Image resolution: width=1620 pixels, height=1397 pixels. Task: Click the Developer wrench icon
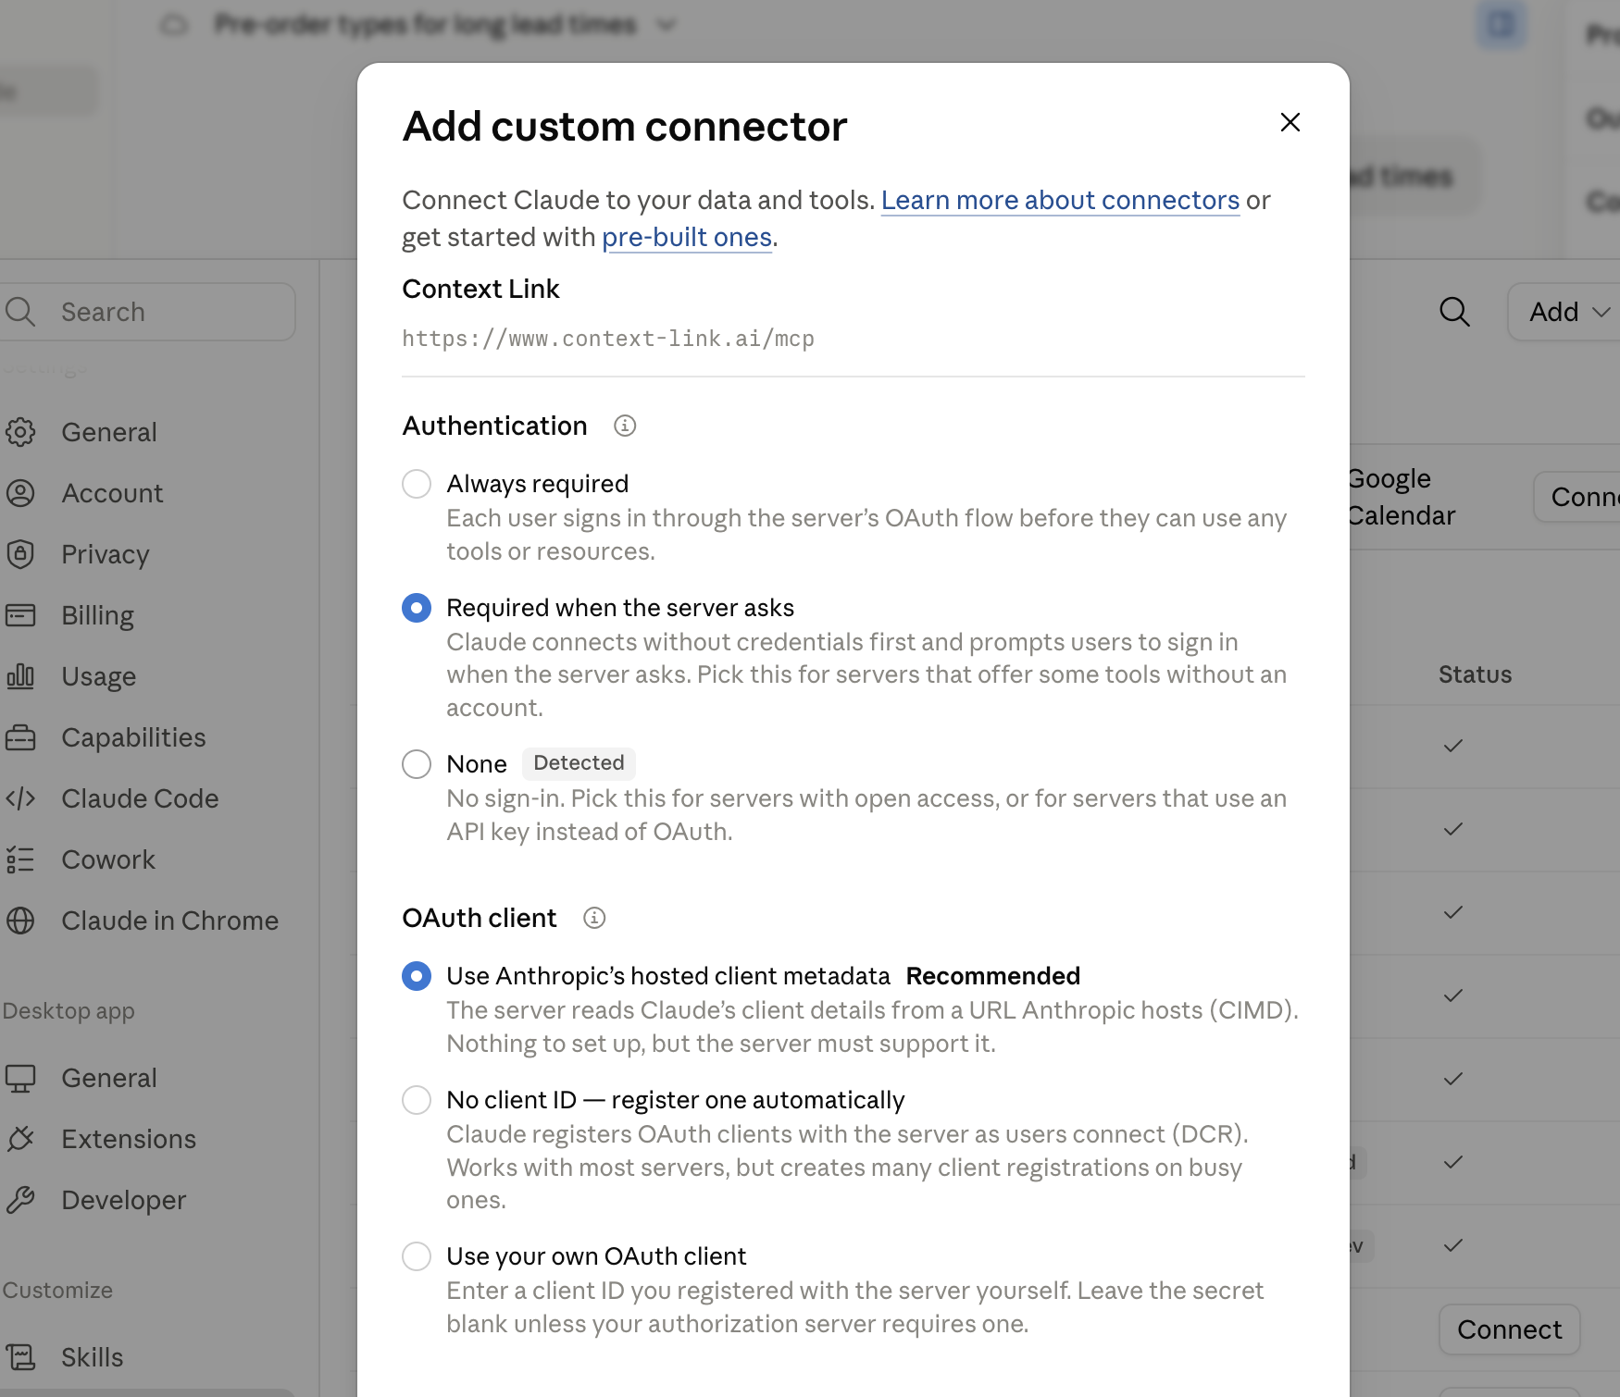click(x=20, y=1200)
